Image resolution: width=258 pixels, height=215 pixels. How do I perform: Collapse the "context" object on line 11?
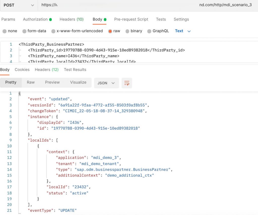(x=73, y=152)
